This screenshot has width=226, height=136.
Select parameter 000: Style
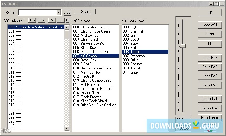tap(145, 27)
